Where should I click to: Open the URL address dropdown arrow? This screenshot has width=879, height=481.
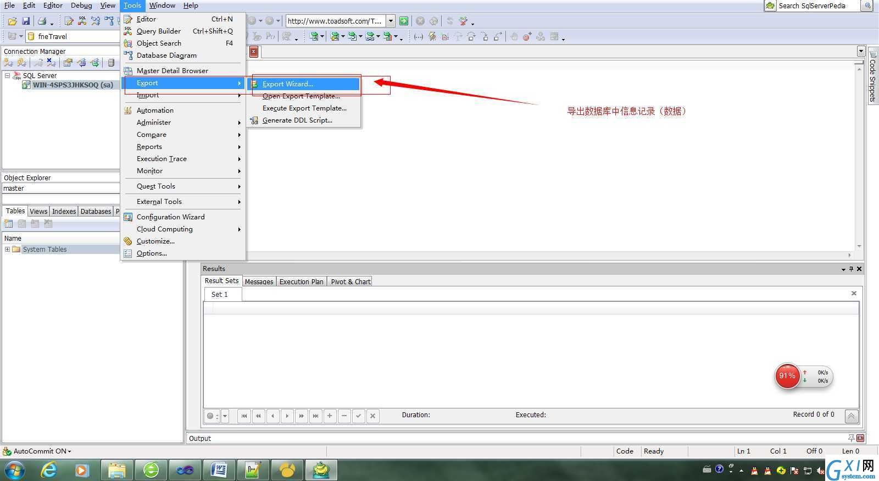[391, 21]
